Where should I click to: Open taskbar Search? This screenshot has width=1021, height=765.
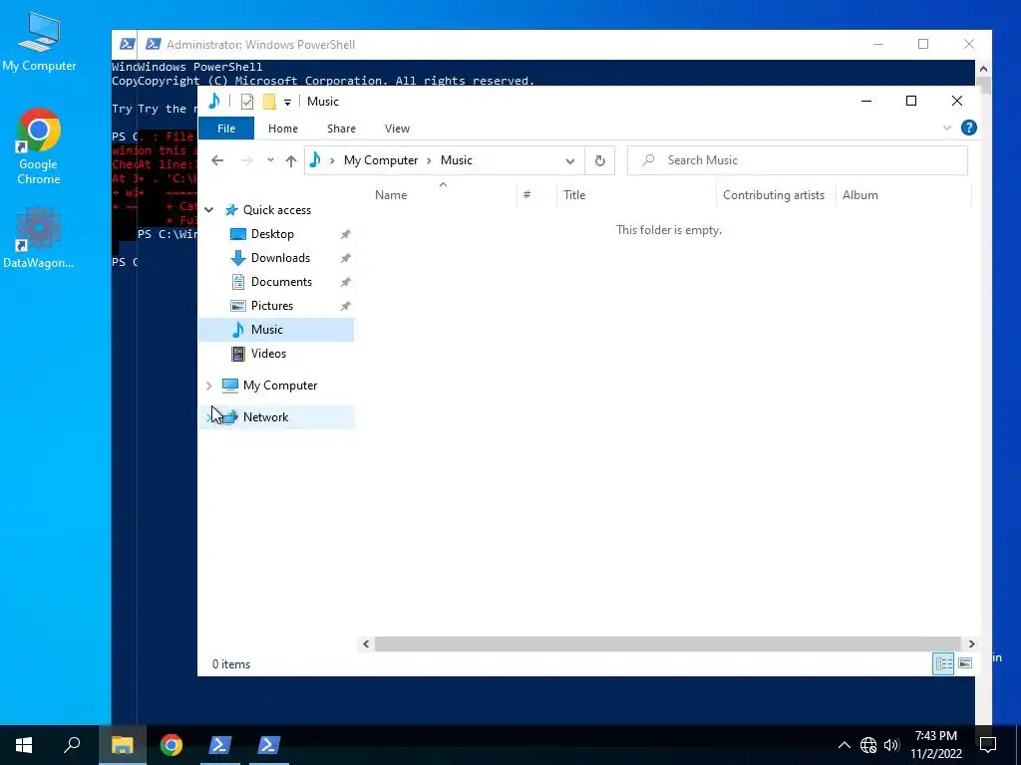(72, 745)
